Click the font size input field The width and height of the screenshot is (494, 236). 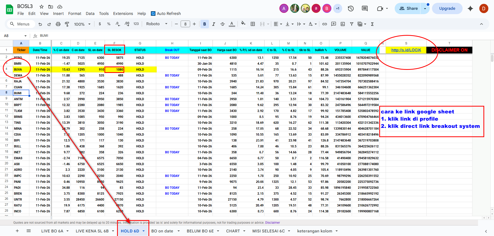point(185,24)
